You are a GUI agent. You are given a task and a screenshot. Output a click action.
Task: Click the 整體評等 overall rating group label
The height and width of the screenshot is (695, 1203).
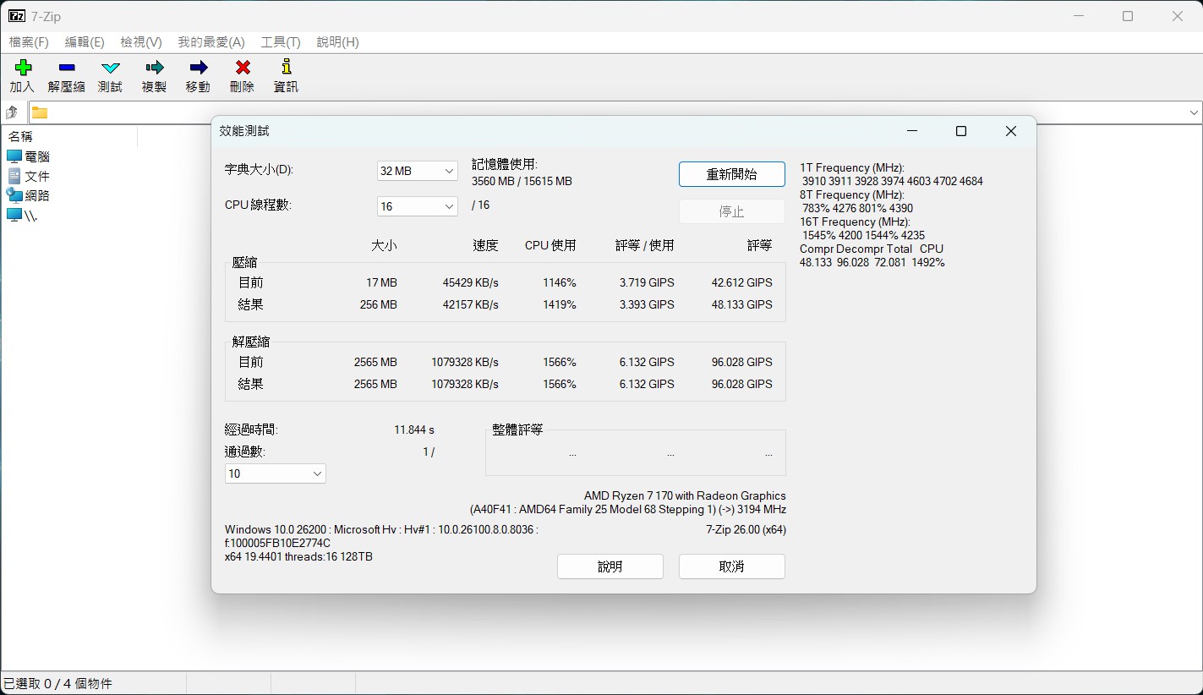(517, 430)
